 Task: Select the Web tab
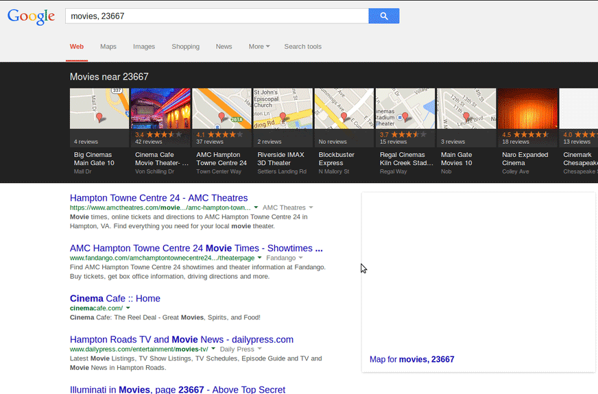click(x=77, y=47)
